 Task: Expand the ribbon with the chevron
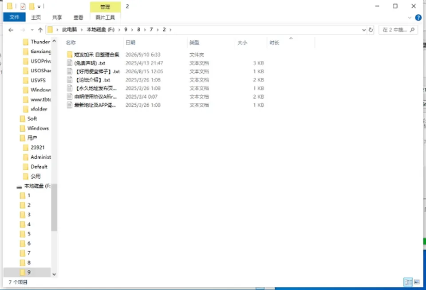[x=410, y=18]
